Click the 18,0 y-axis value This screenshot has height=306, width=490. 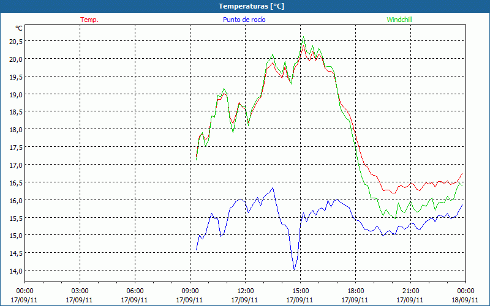15,130
